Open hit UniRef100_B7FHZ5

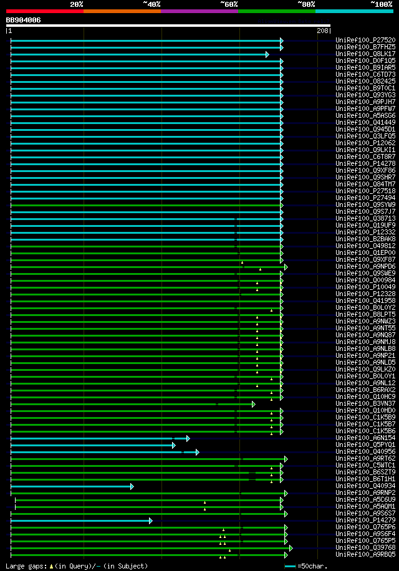coord(365,47)
